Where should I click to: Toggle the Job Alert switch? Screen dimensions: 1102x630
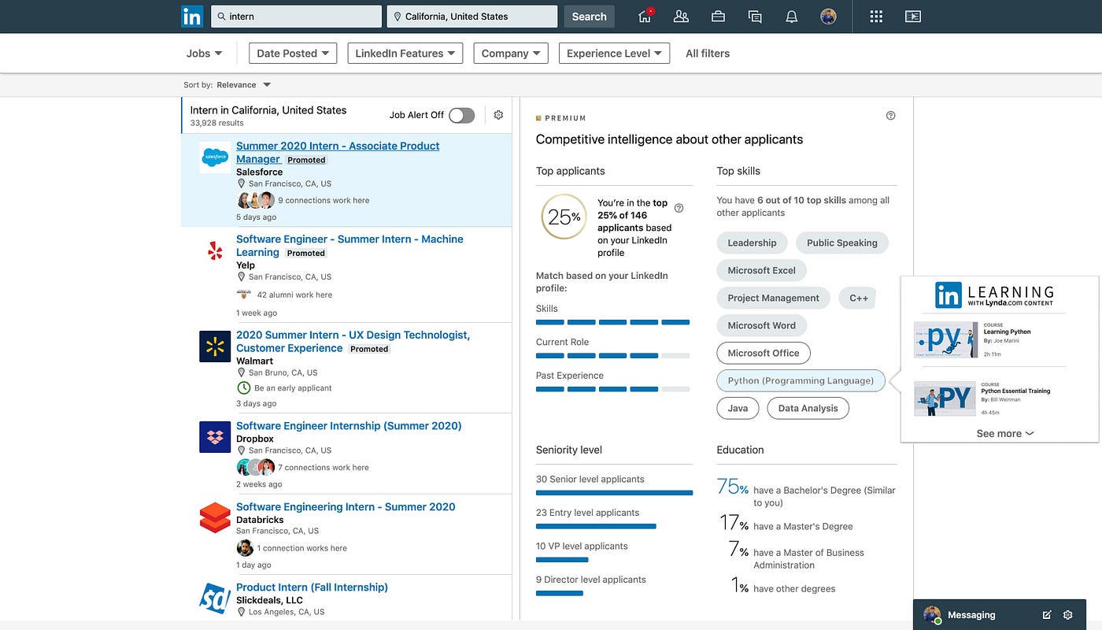[x=462, y=116]
